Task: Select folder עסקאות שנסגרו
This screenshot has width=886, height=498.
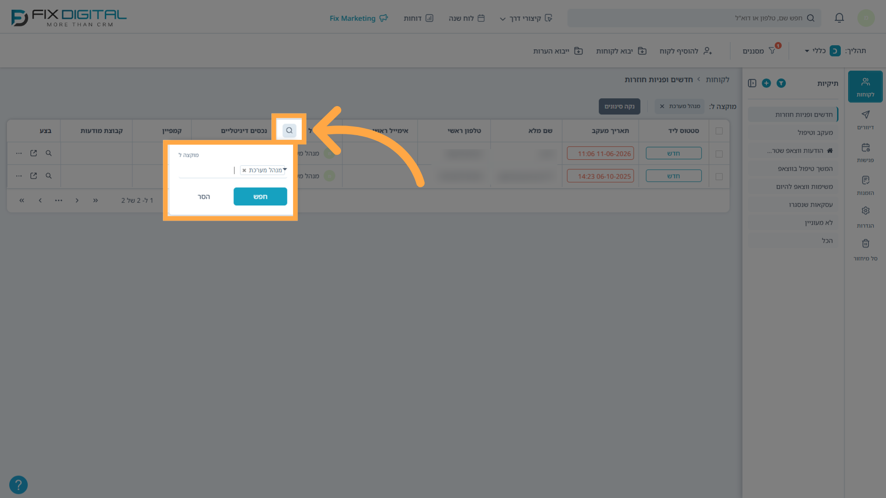Action: (793, 204)
